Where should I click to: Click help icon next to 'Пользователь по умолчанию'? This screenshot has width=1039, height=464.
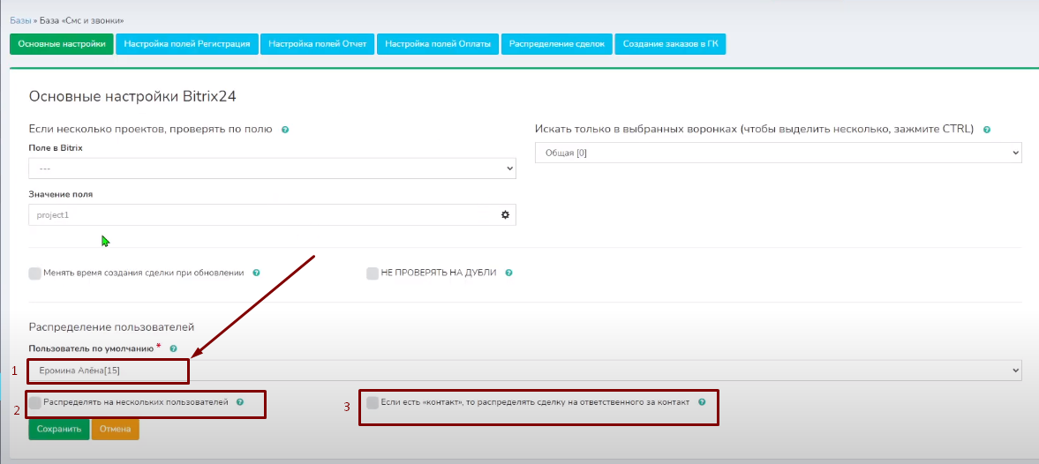pos(173,349)
